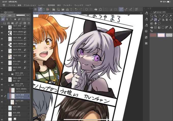The width and height of the screenshot is (173, 121).
Task: Toggle Clip to layer below button
Action: [3, 19]
